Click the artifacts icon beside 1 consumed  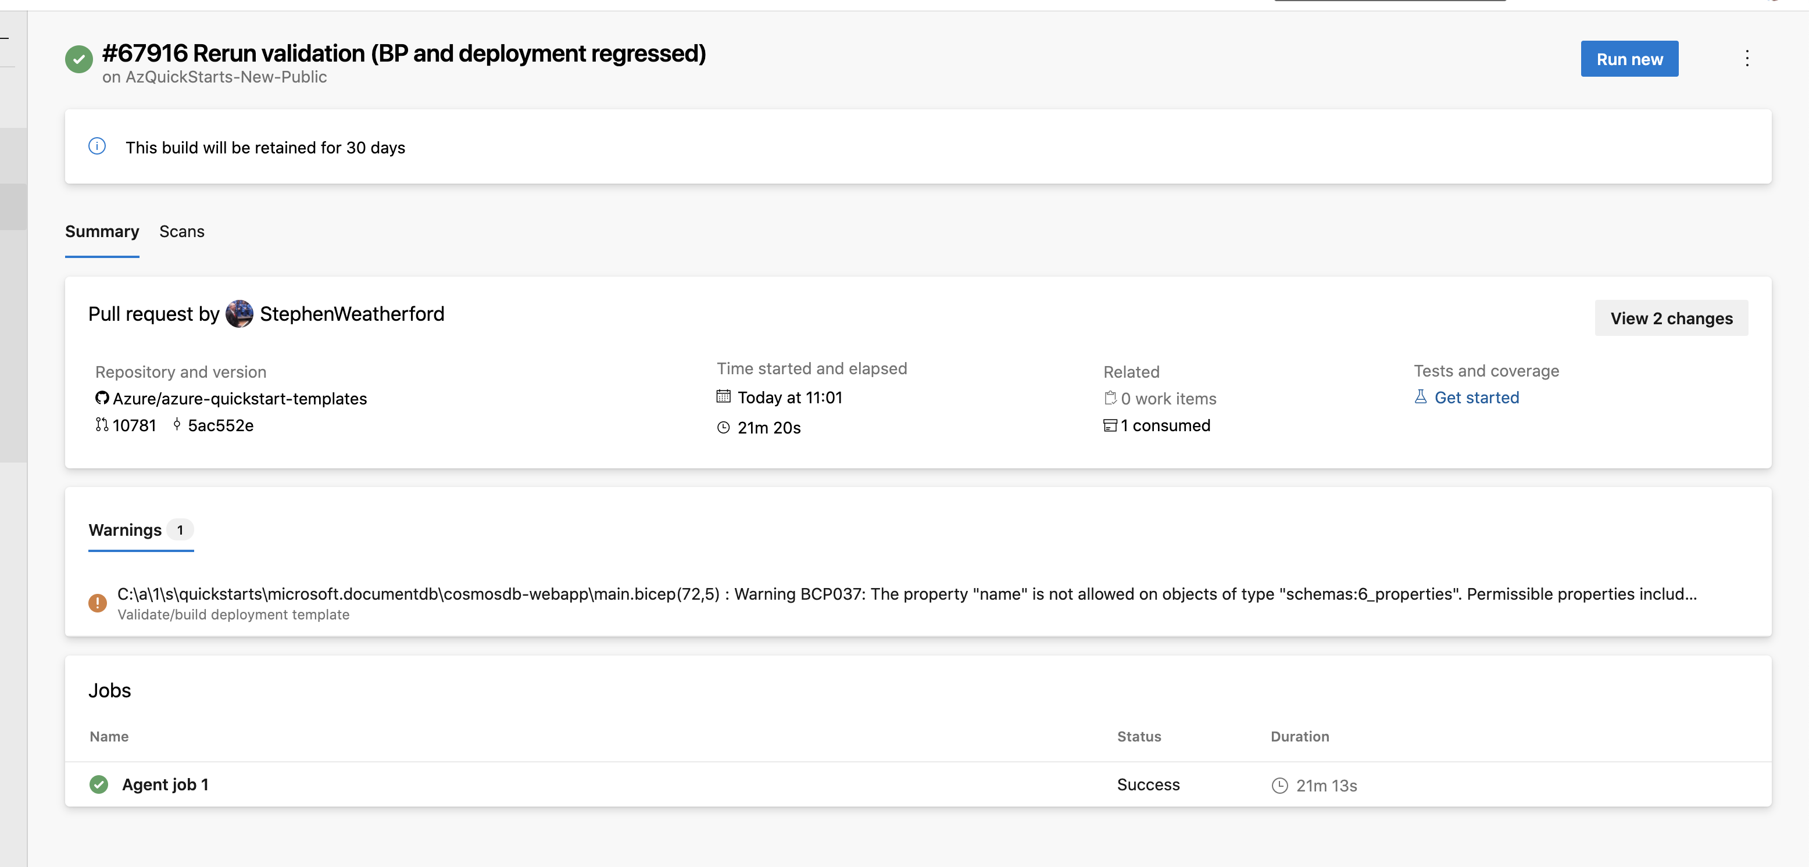coord(1110,425)
